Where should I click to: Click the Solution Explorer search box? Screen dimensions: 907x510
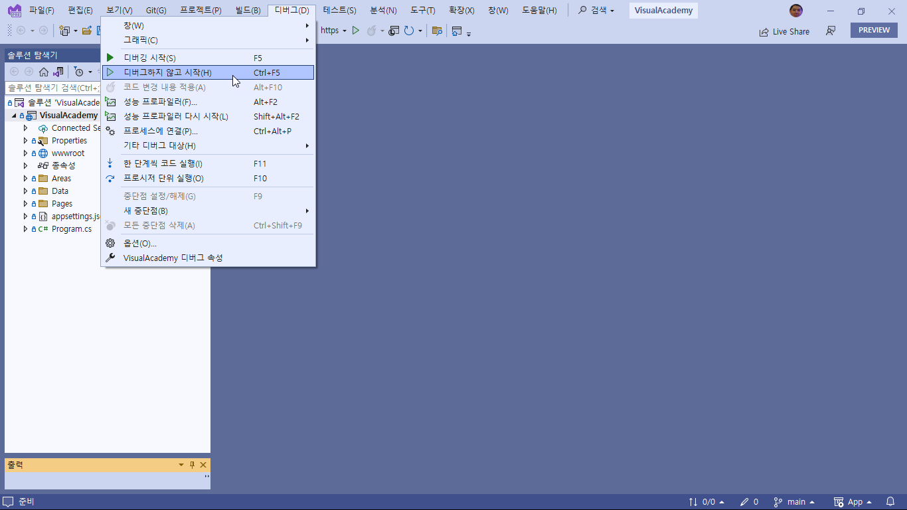[x=53, y=88]
